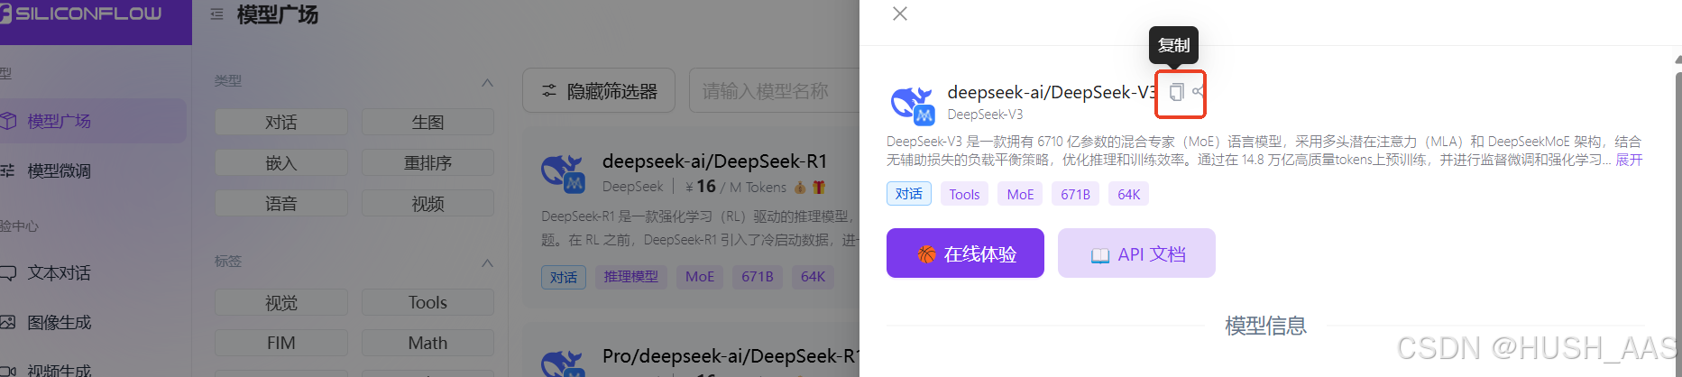Click the MoE tag in the DeepSeek-V3 panel

(1020, 194)
